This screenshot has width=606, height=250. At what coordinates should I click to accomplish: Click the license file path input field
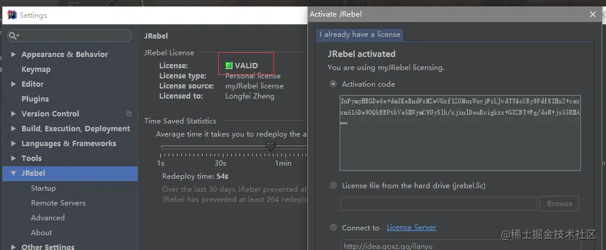coord(439,204)
